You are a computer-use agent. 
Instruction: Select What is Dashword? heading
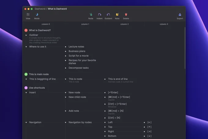[x=40, y=30]
